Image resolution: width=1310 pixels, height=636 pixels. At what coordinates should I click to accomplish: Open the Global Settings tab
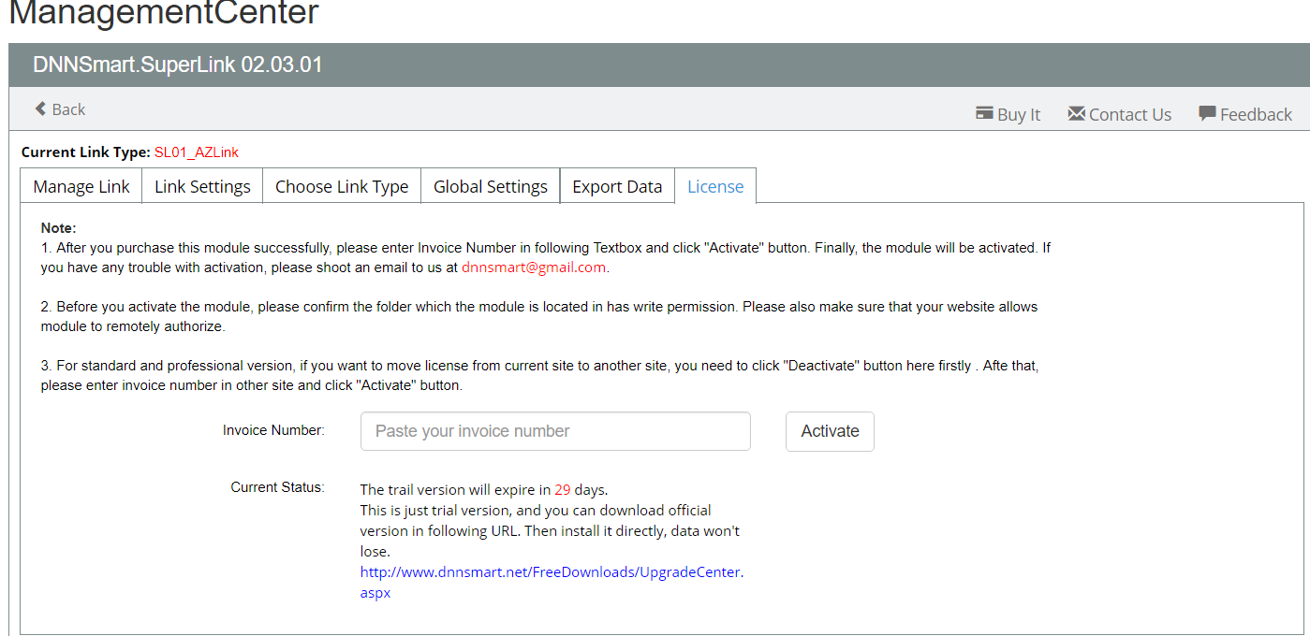click(491, 186)
